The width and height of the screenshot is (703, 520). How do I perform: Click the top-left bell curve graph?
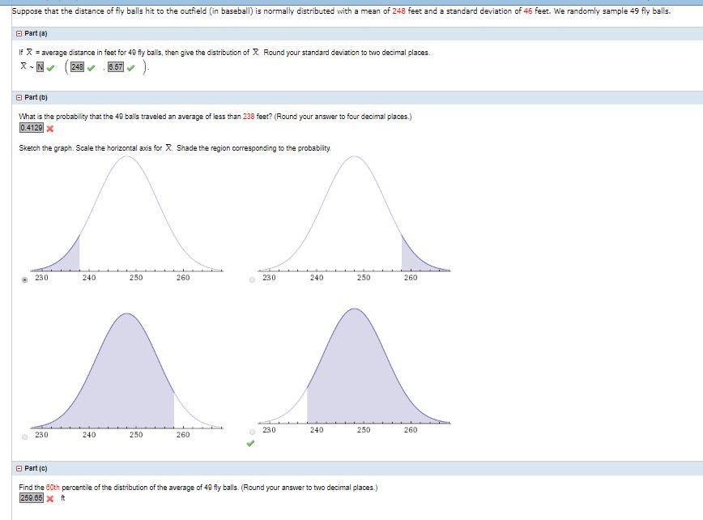point(126,219)
